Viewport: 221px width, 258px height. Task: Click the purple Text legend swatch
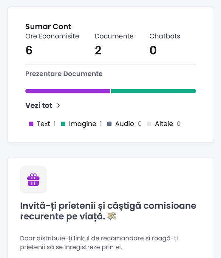click(31, 124)
